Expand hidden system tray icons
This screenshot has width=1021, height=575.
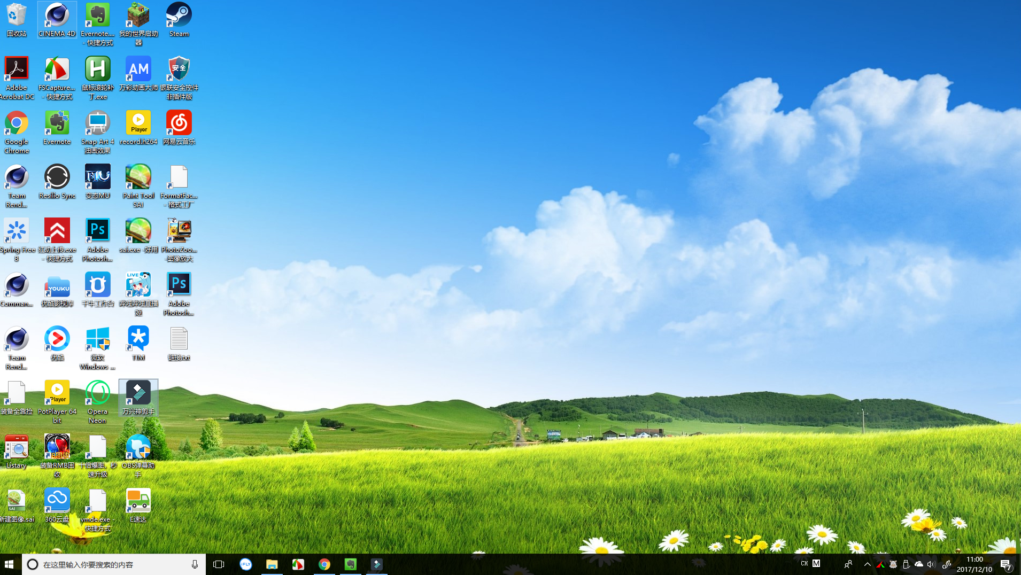tap(868, 564)
